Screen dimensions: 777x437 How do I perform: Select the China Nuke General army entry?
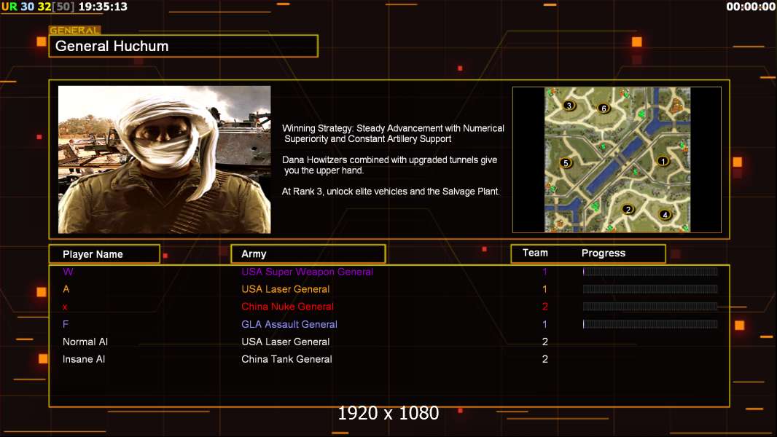tap(287, 307)
